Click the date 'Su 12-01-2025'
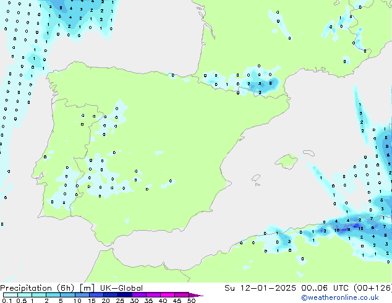 [x=260, y=288]
